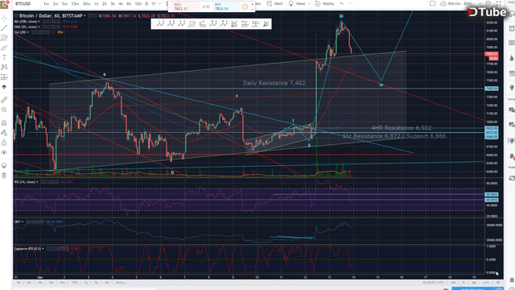Open the Vol (20) indicator menu
515x290 pixels.
pos(28,32)
